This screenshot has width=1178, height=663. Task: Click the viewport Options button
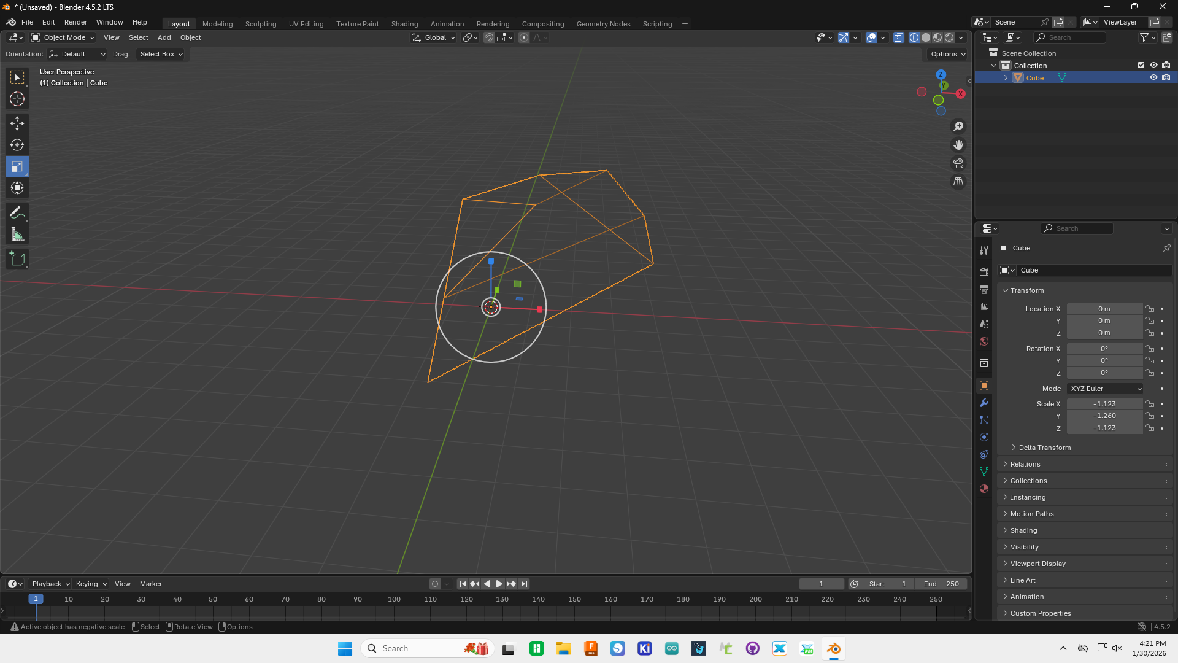coord(947,54)
